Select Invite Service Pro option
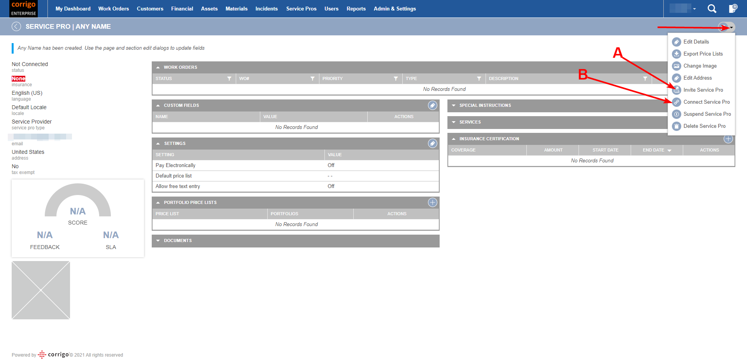Image resolution: width=747 pixels, height=364 pixels. click(x=701, y=90)
